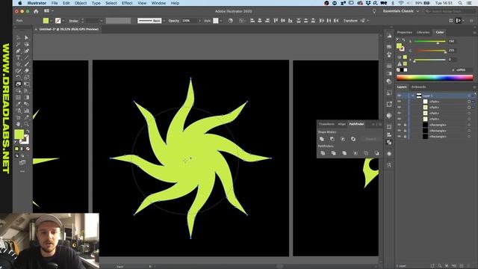This screenshot has width=478, height=269.
Task: Select the Direct Selection tool
Action: (x=27, y=37)
